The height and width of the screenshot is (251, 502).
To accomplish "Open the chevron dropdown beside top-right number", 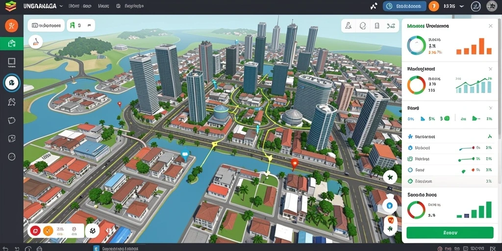I will tap(462, 6).
